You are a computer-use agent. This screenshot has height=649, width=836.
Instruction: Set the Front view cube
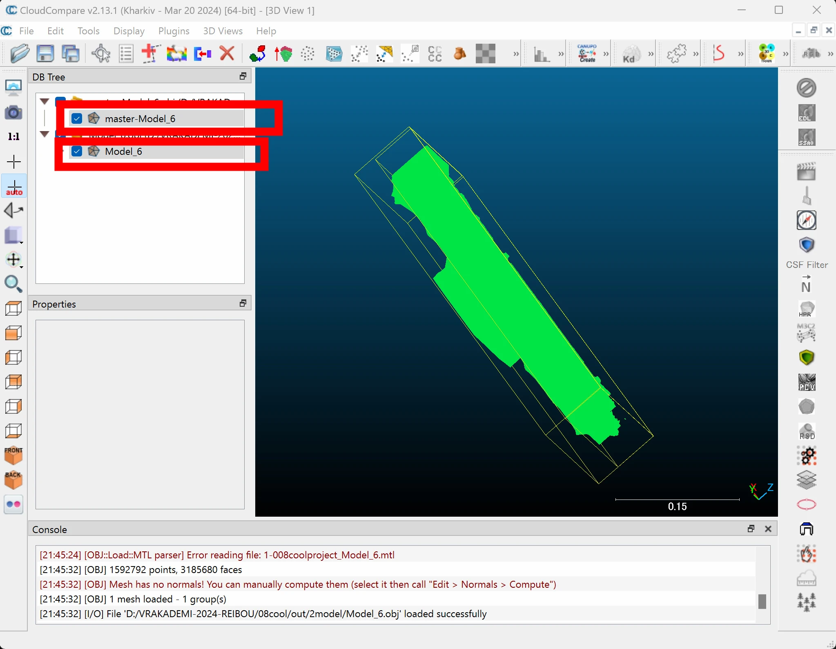click(x=13, y=455)
